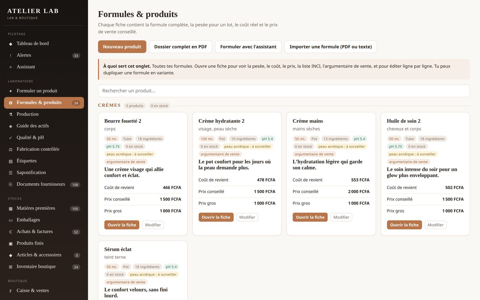Click the 13 ingrédients tag on Crème mains
The height and width of the screenshot is (300, 480).
point(336,139)
